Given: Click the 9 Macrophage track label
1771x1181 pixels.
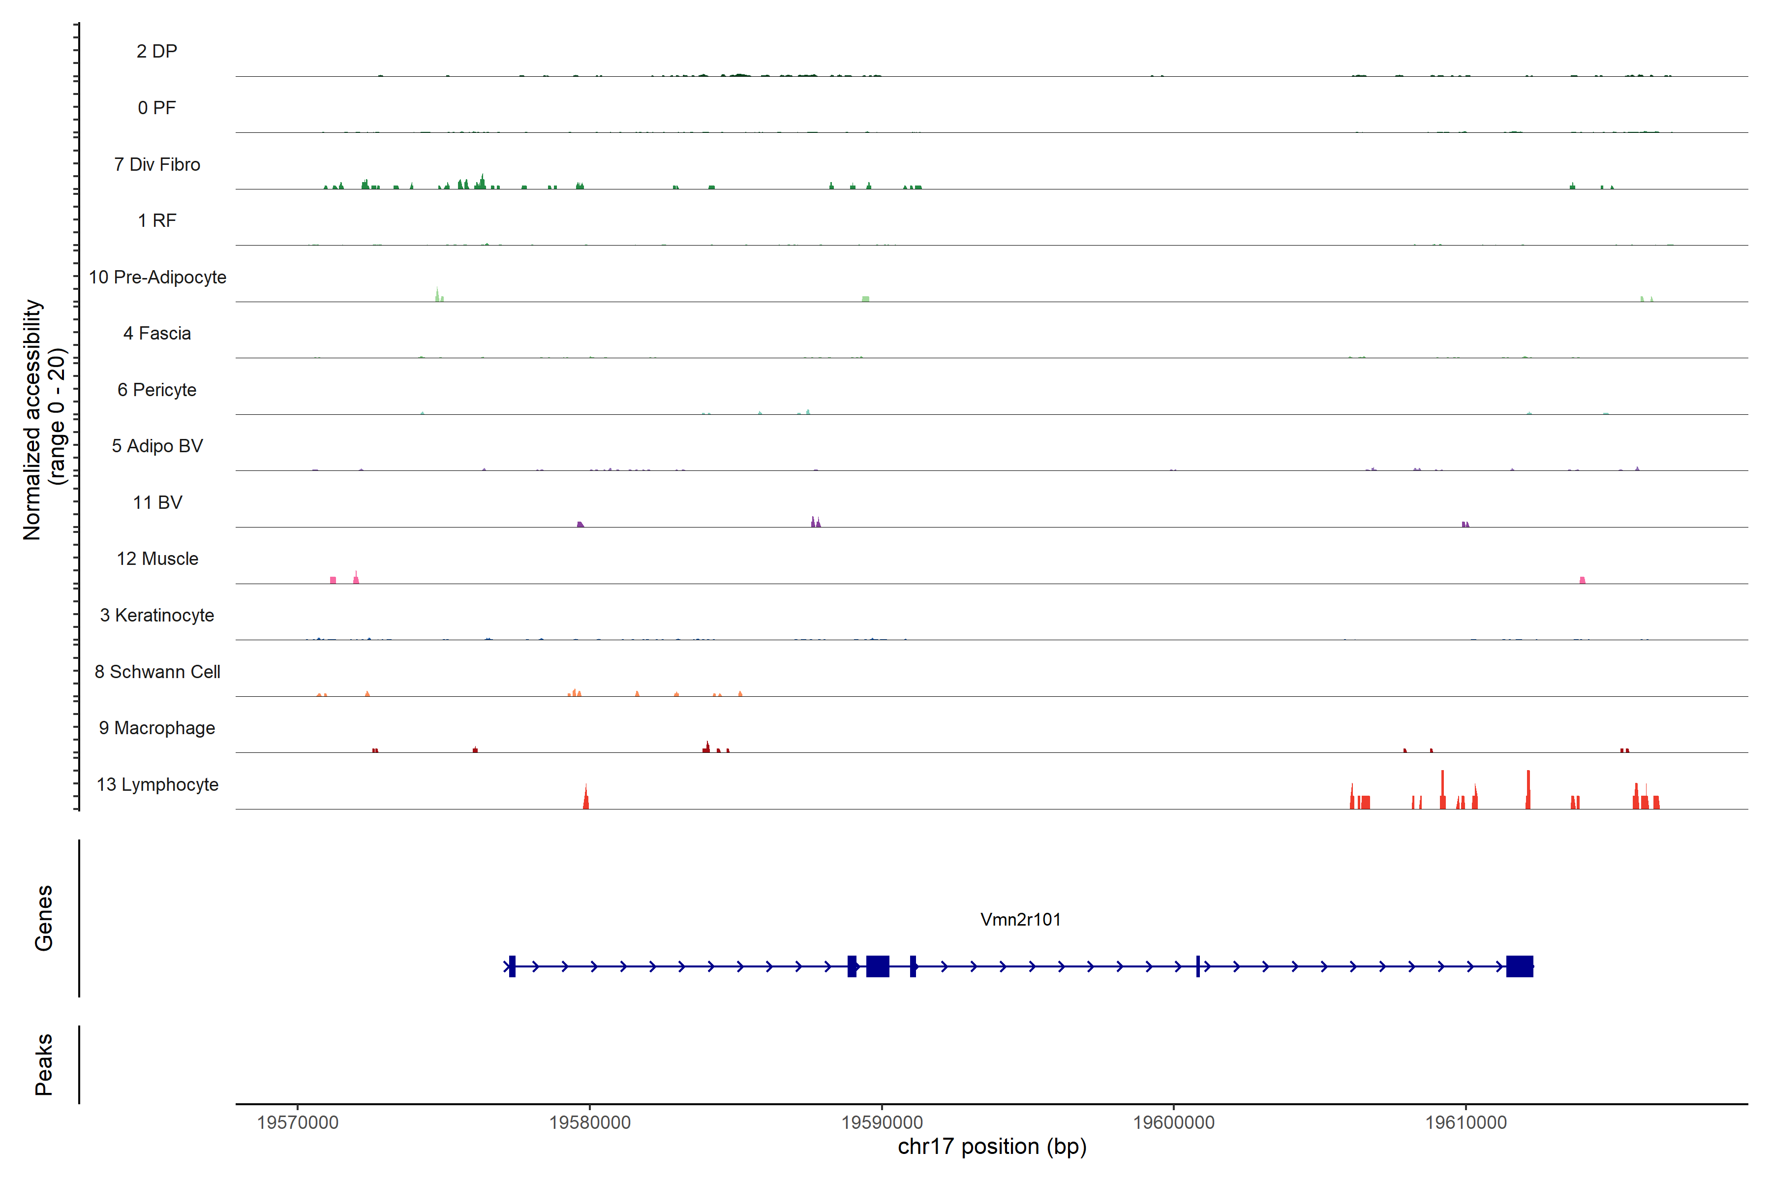Looking at the screenshot, I should (x=156, y=728).
